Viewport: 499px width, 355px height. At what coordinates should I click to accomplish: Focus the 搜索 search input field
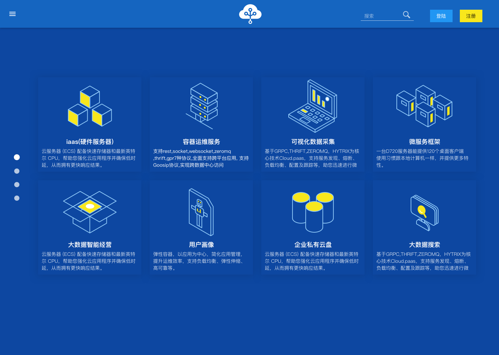[381, 16]
